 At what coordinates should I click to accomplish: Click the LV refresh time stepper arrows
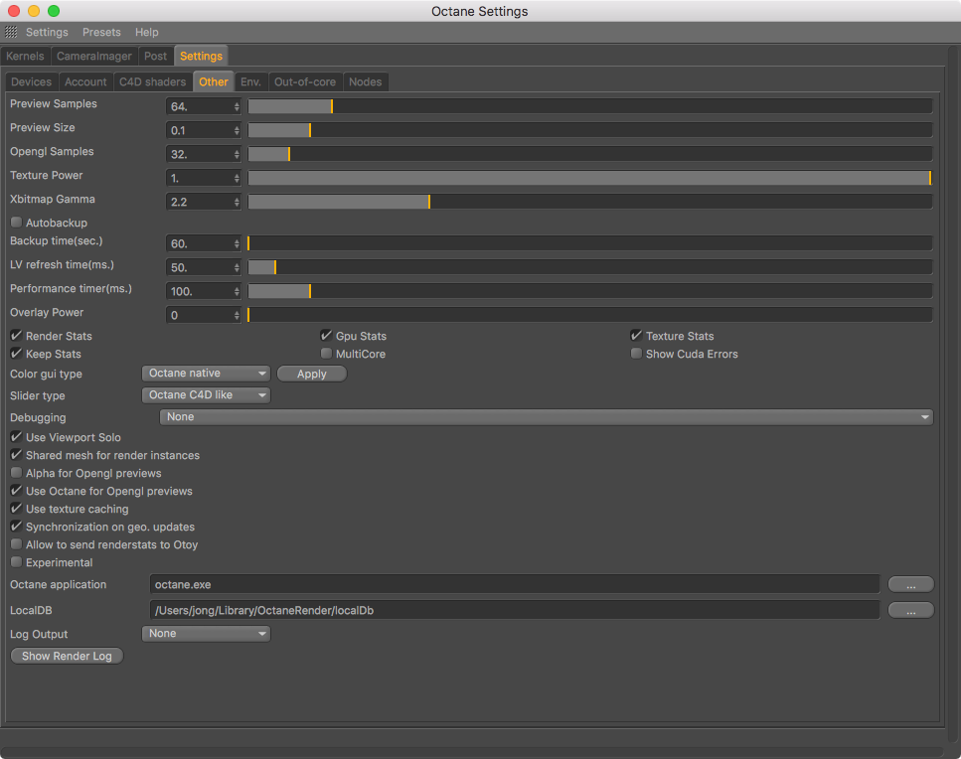click(x=237, y=267)
